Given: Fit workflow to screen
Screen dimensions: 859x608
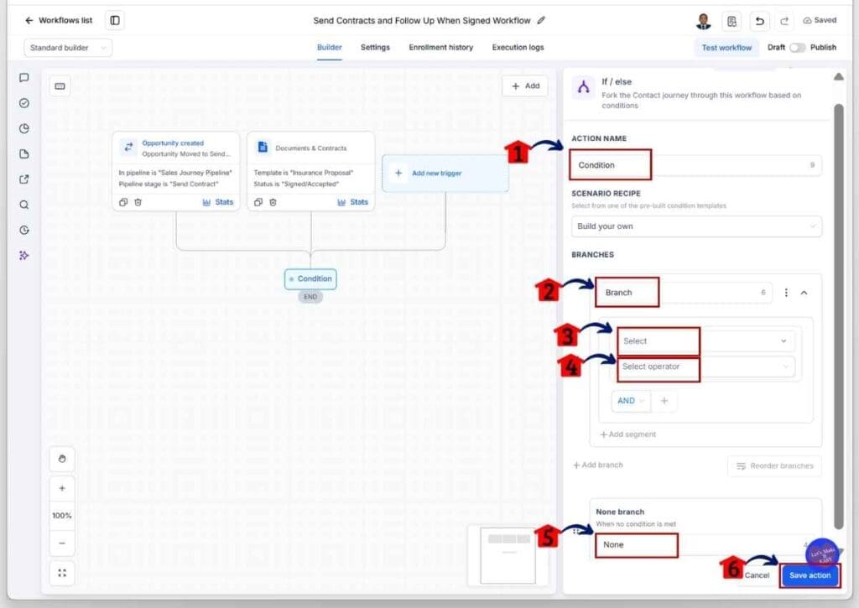Looking at the screenshot, I should coord(62,573).
